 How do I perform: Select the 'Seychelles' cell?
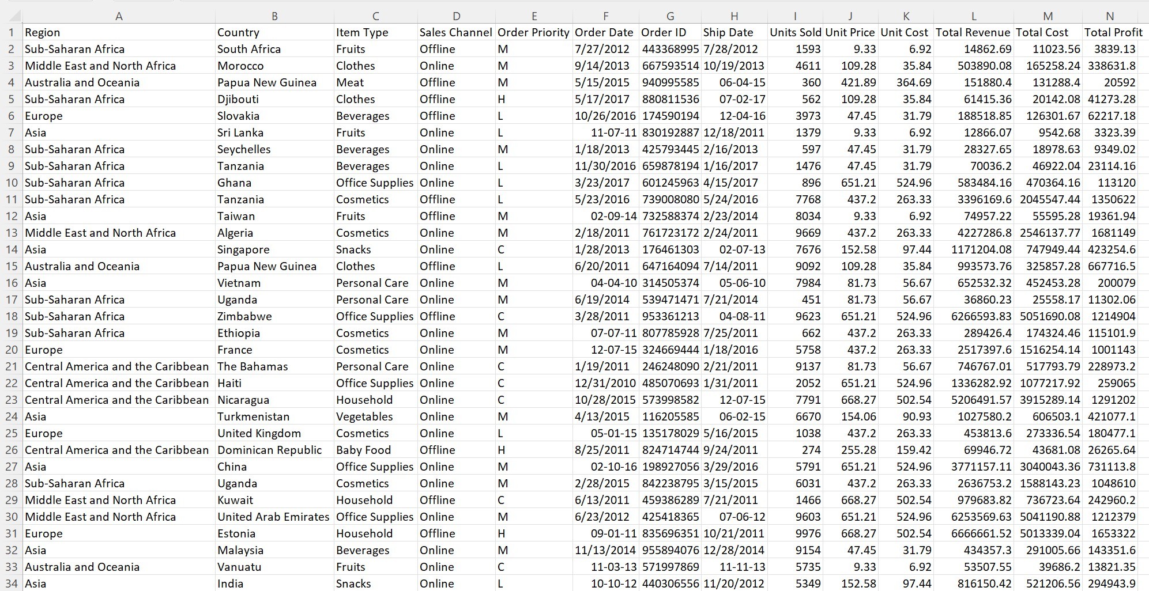tap(274, 149)
